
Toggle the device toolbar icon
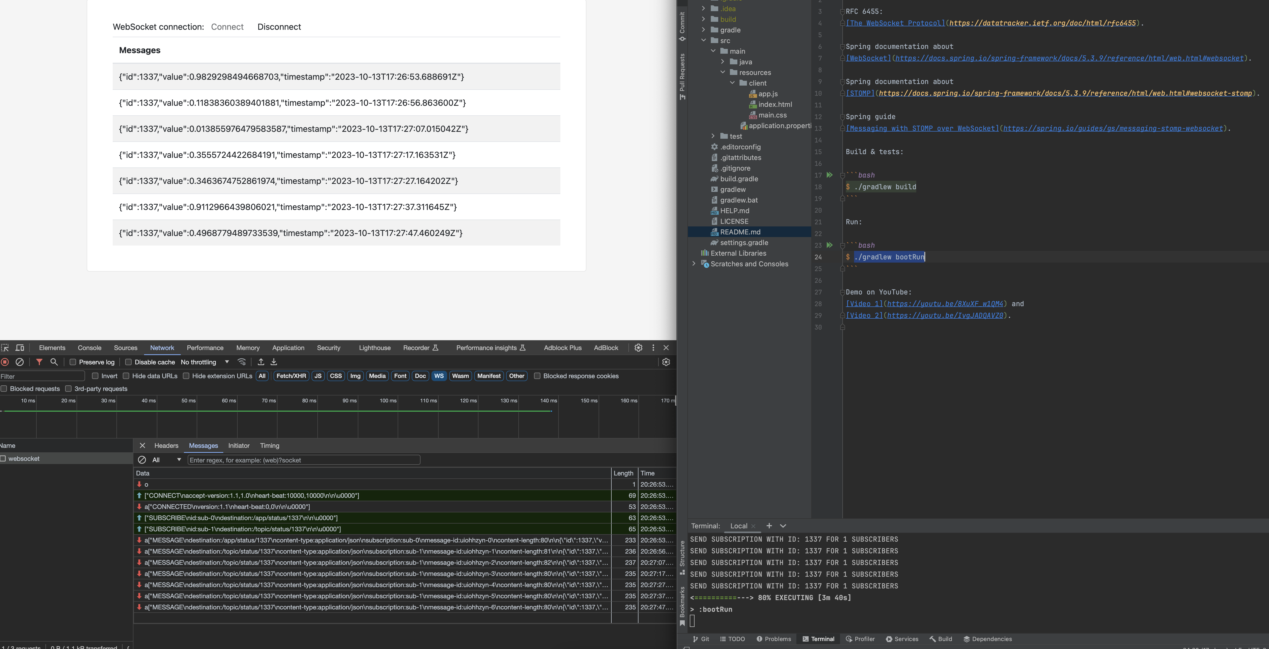coord(20,348)
